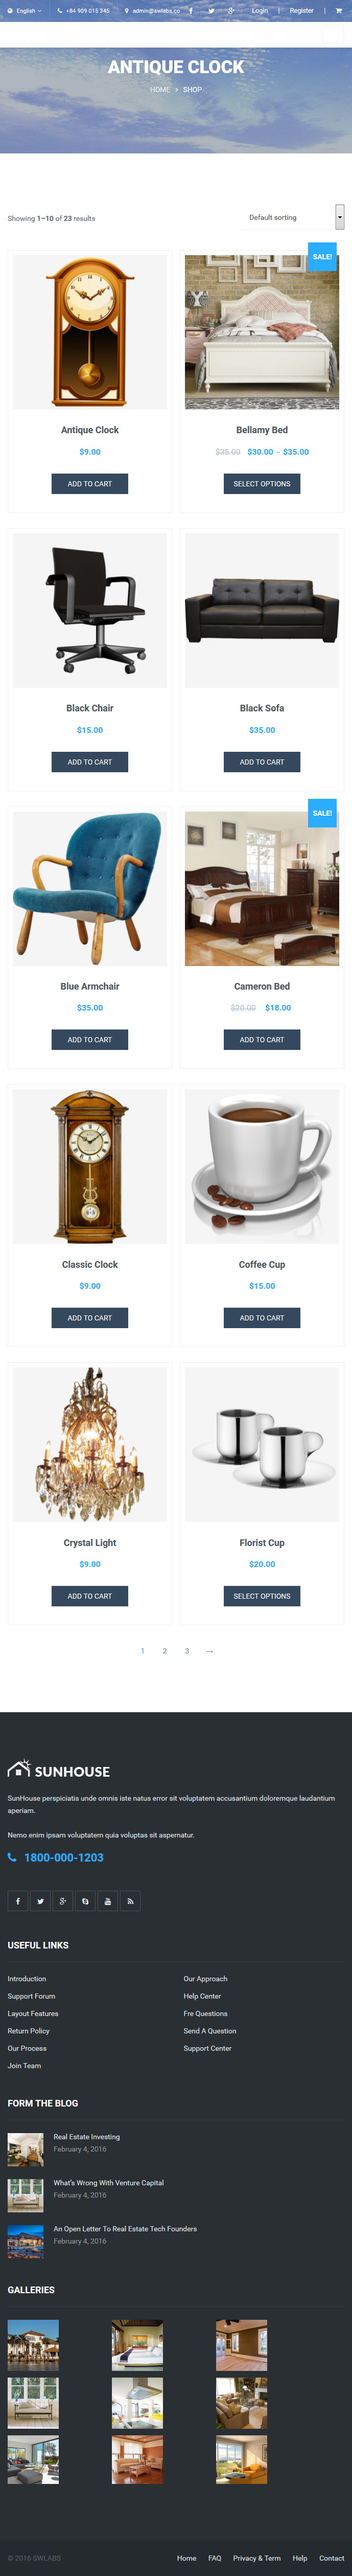
Task: Select the SHOP breadcrumb
Action: 192,90
